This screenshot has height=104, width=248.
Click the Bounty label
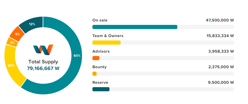(99, 67)
